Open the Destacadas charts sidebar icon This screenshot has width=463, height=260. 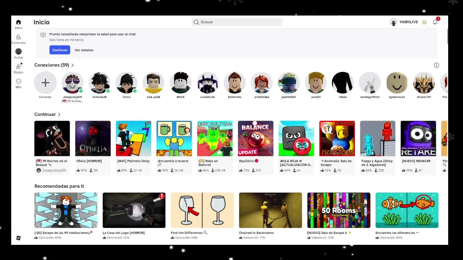pos(18,37)
